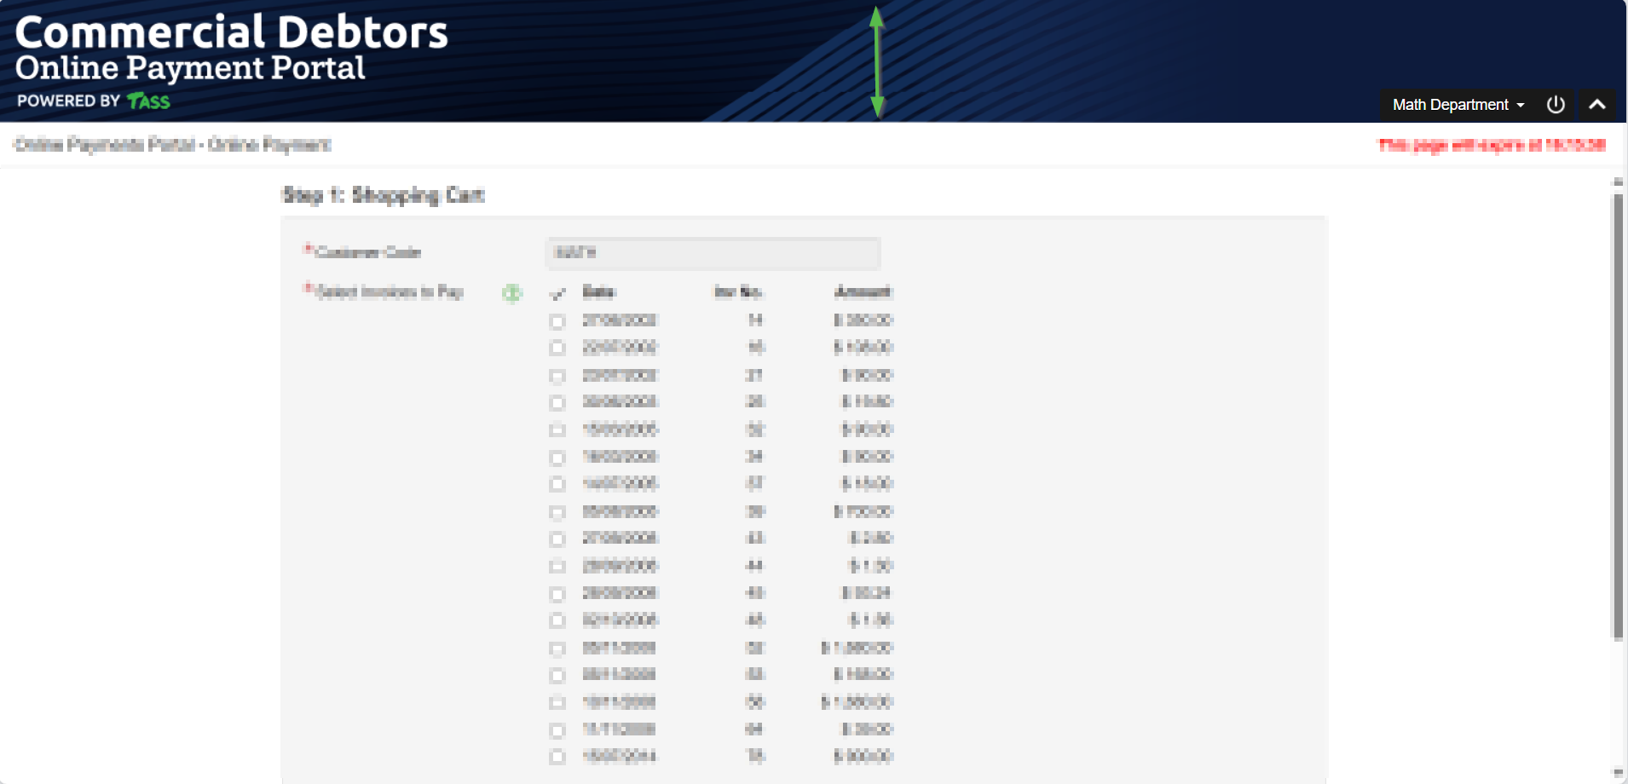Click the Customer Code input field
This screenshot has width=1628, height=784.
(713, 253)
